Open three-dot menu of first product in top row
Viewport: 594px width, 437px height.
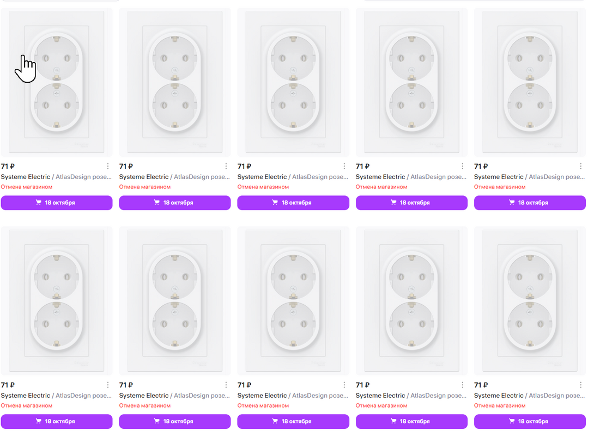[x=108, y=167]
